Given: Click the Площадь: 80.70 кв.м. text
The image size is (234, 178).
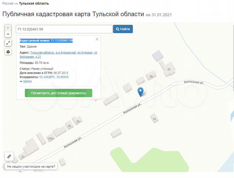Looking at the screenshot, I should point(34,63).
